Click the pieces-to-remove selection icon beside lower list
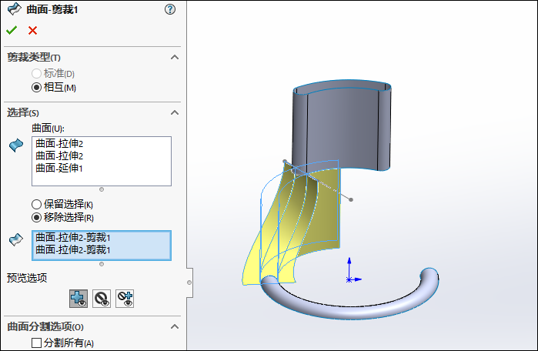The width and height of the screenshot is (538, 351). click(16, 239)
